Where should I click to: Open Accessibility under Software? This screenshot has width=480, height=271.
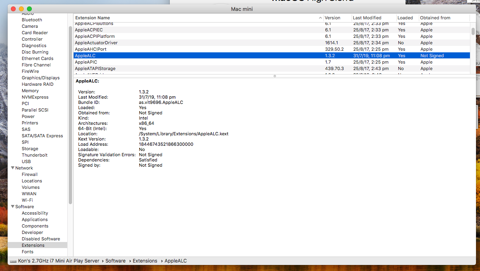pyautogui.click(x=35, y=213)
